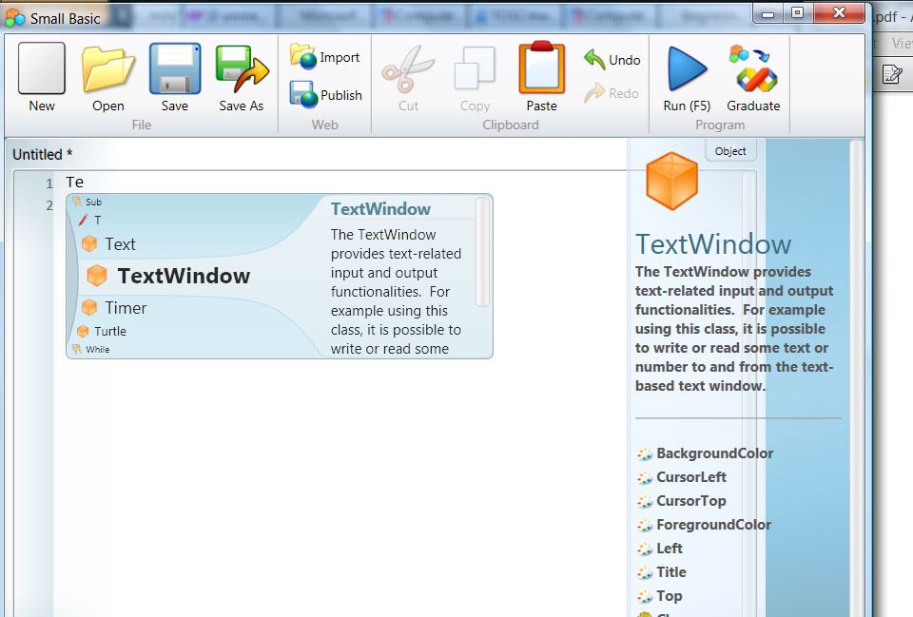This screenshot has height=617, width=913.
Task: Click line number 2 in the gutter
Action: (49, 205)
